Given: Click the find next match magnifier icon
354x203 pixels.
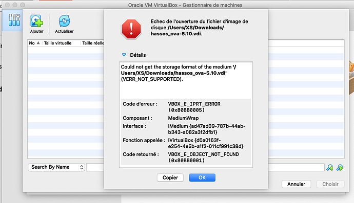Looking at the screenshot, I should (x=340, y=167).
